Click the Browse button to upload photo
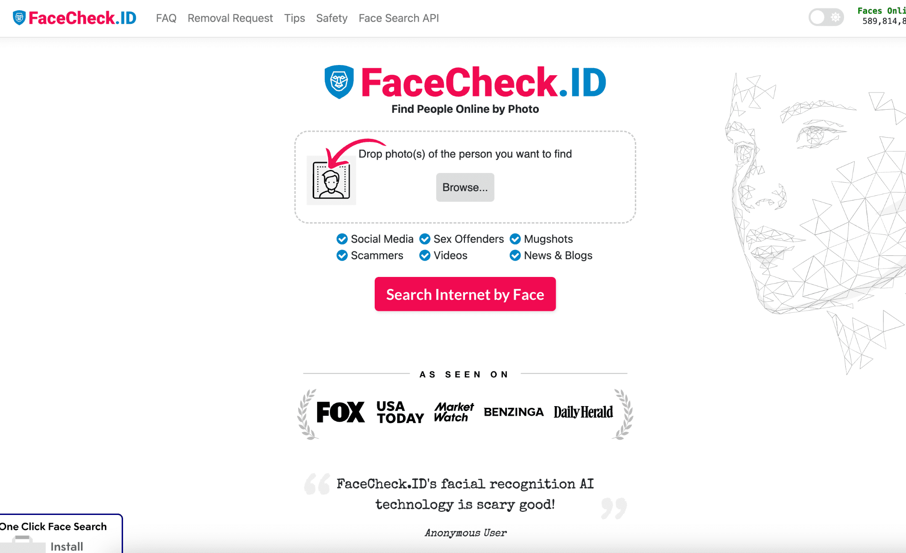Image resolution: width=906 pixels, height=553 pixels. pos(465,187)
